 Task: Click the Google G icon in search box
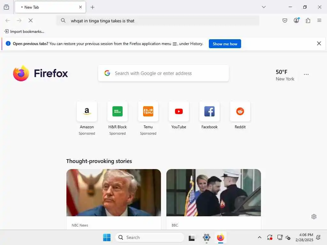click(107, 73)
